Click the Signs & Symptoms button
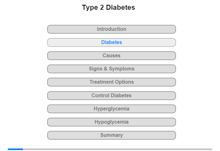220x151 pixels. [x=111, y=69]
